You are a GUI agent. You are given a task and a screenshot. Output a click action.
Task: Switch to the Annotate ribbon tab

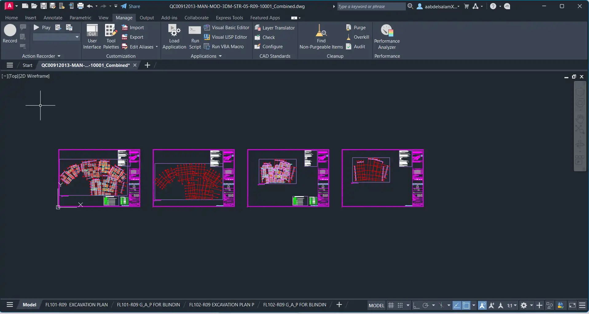53,18
